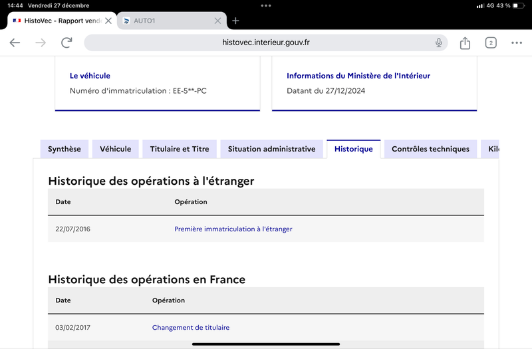Open the Titulaire et Titre tab

[180, 149]
